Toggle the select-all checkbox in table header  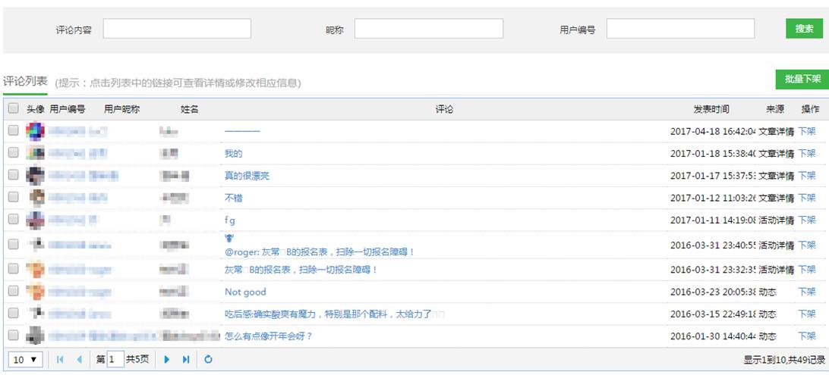(13, 109)
